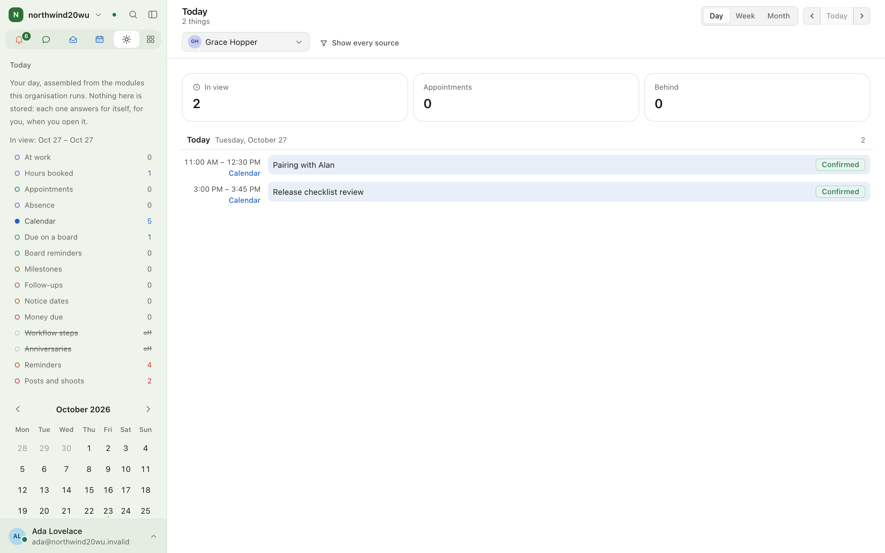Click Show every source filter
The width and height of the screenshot is (885, 553).
pos(360,43)
